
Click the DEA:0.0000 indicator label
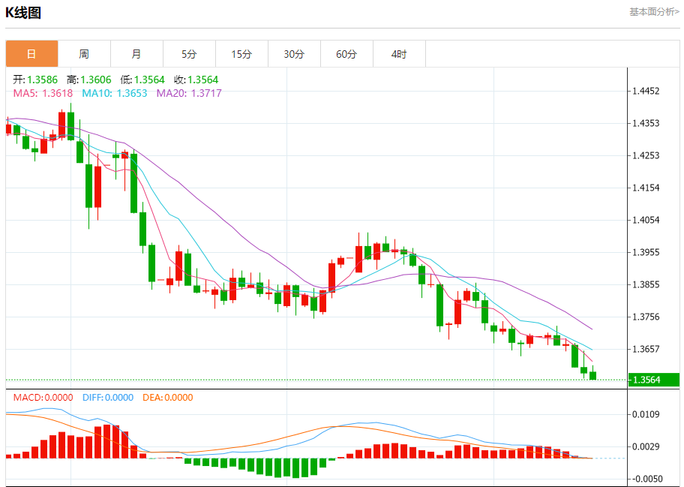click(x=167, y=398)
